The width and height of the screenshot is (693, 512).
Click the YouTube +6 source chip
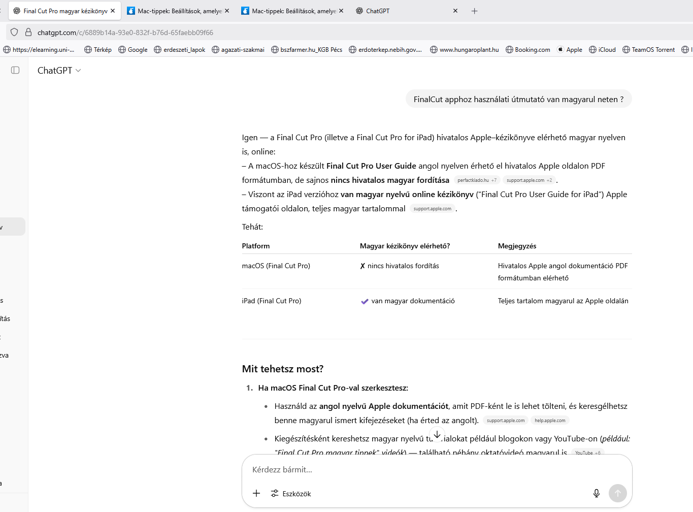click(x=587, y=453)
